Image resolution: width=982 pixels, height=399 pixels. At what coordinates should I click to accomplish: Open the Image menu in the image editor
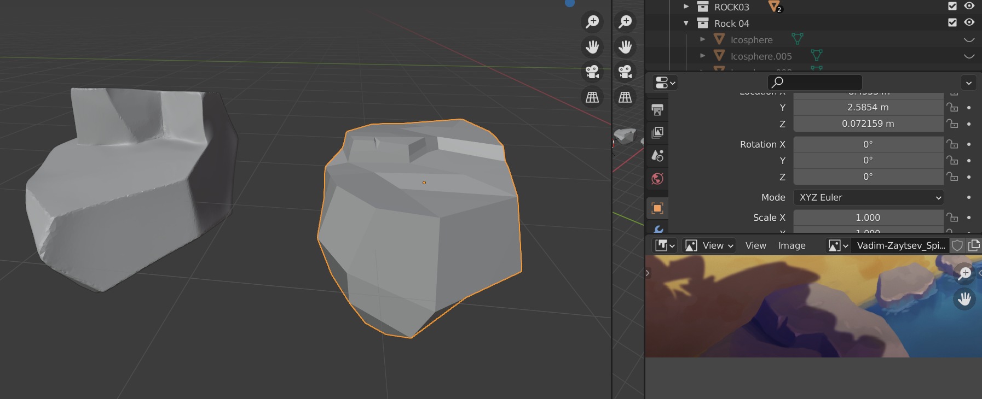pyautogui.click(x=792, y=245)
